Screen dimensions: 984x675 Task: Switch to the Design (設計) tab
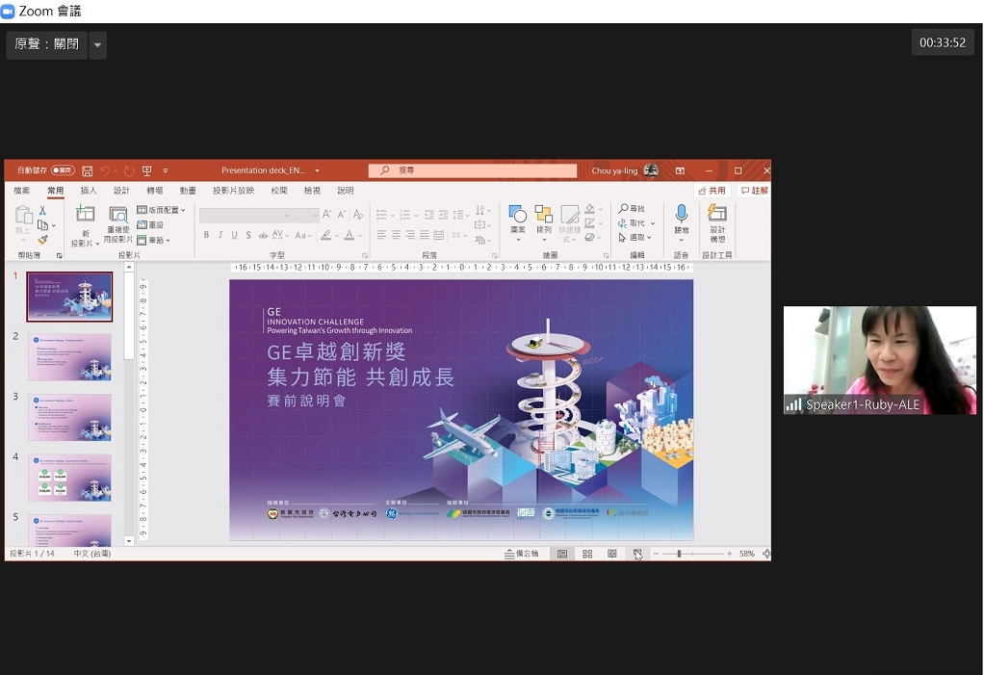(121, 191)
